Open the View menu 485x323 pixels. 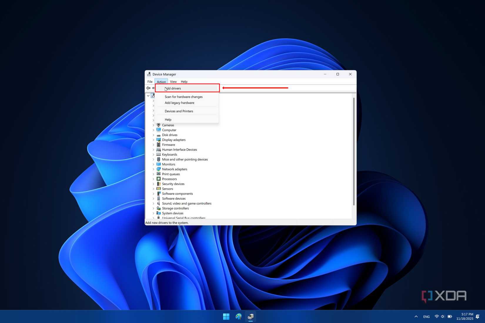click(173, 82)
